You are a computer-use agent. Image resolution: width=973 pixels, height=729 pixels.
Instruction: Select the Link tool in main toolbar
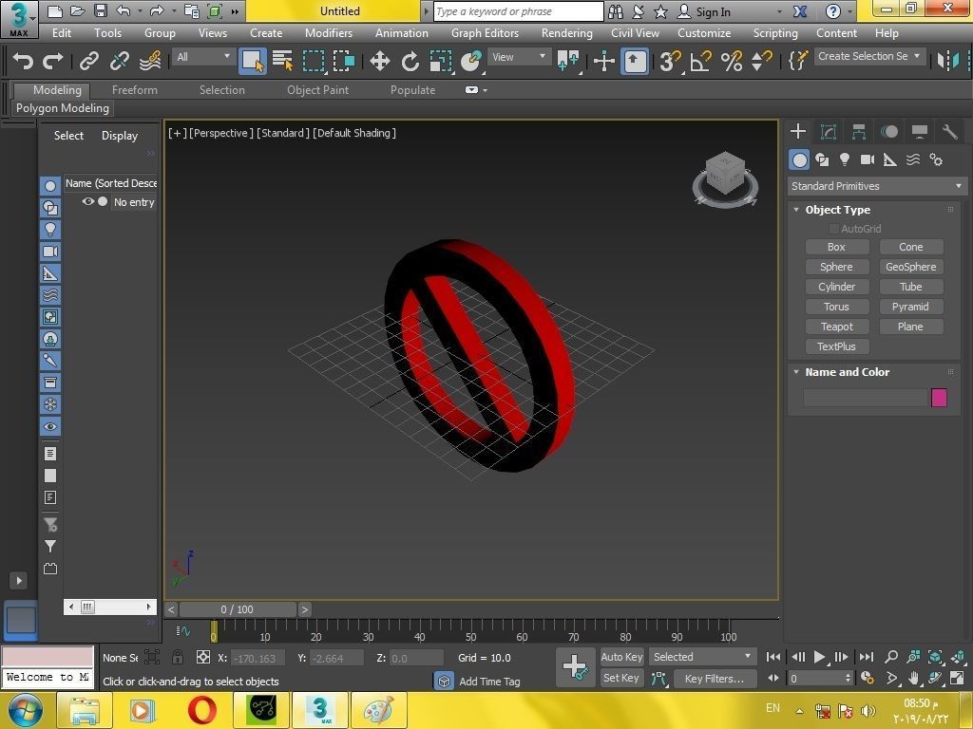pyautogui.click(x=88, y=61)
